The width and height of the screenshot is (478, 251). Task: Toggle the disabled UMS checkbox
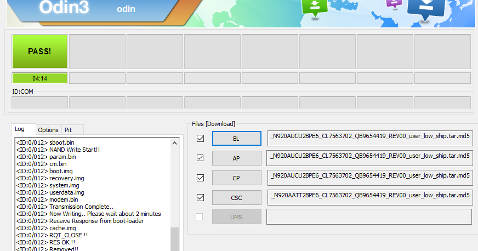(200, 216)
